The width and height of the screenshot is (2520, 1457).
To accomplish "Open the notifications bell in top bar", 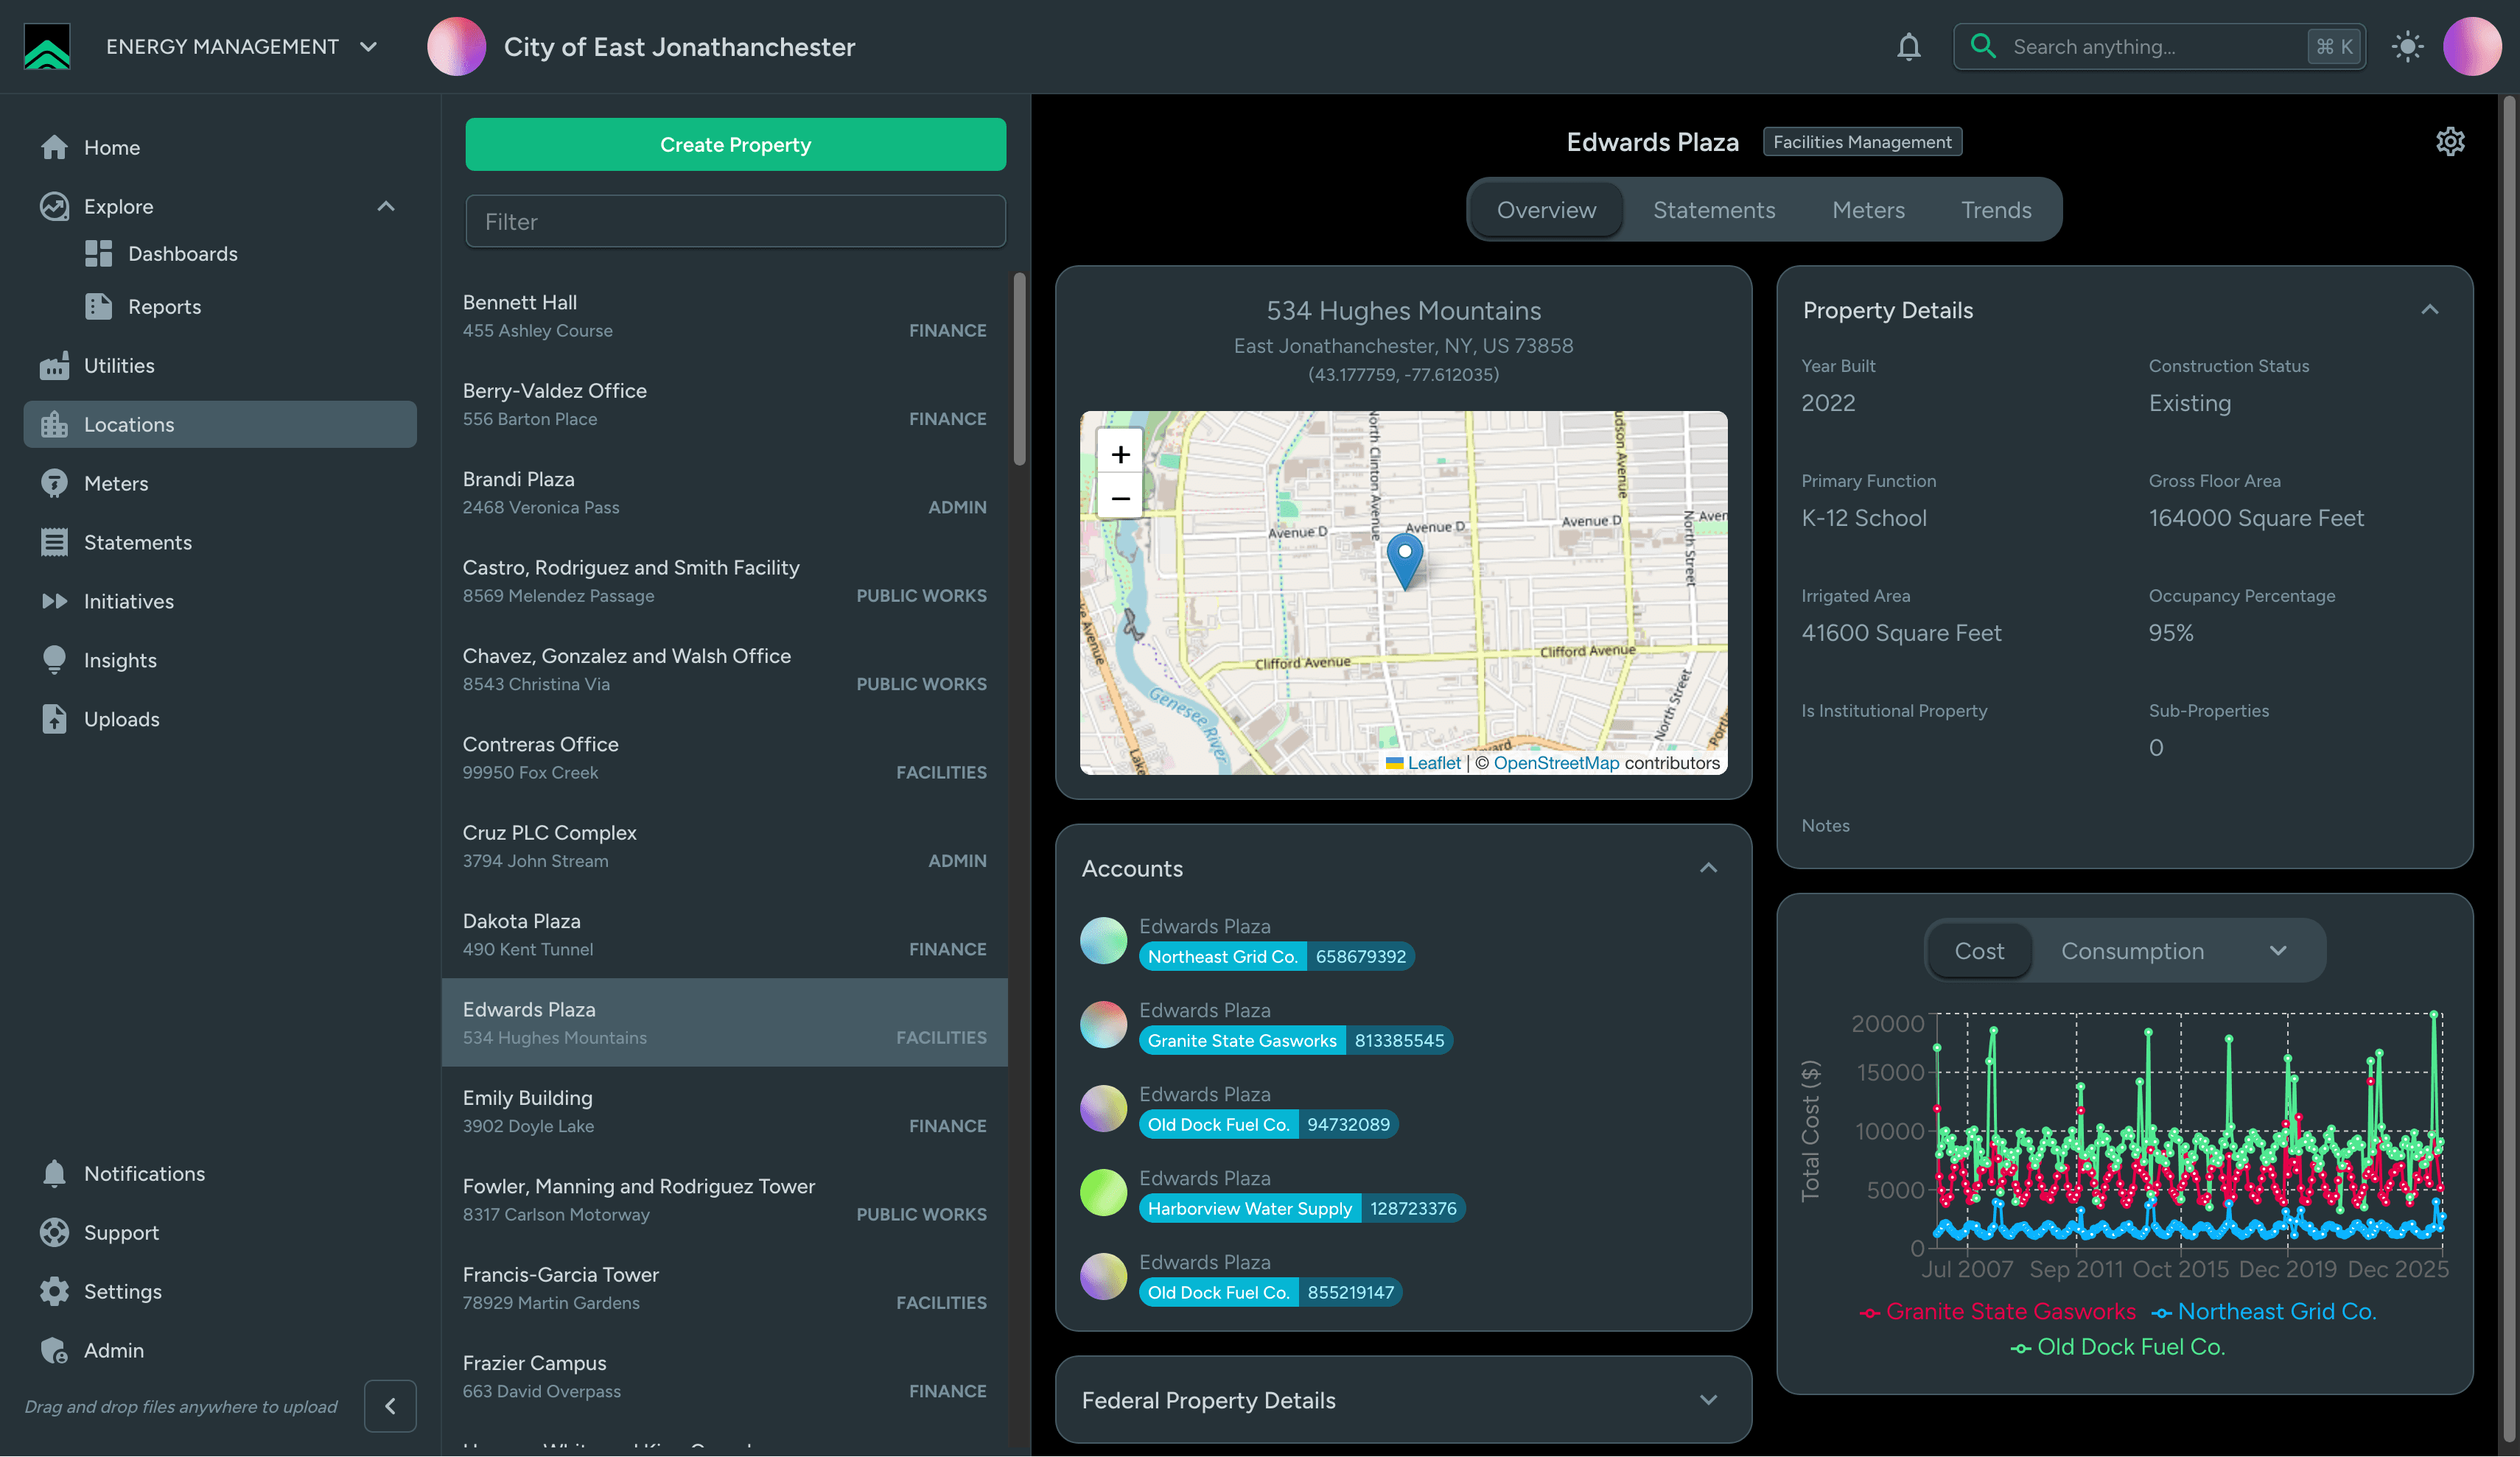I will click(1908, 47).
